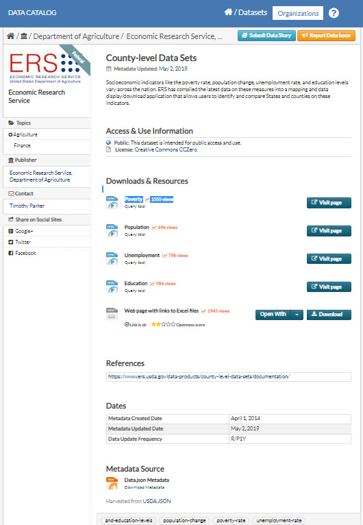Click the Submit Data Story button

click(x=266, y=36)
